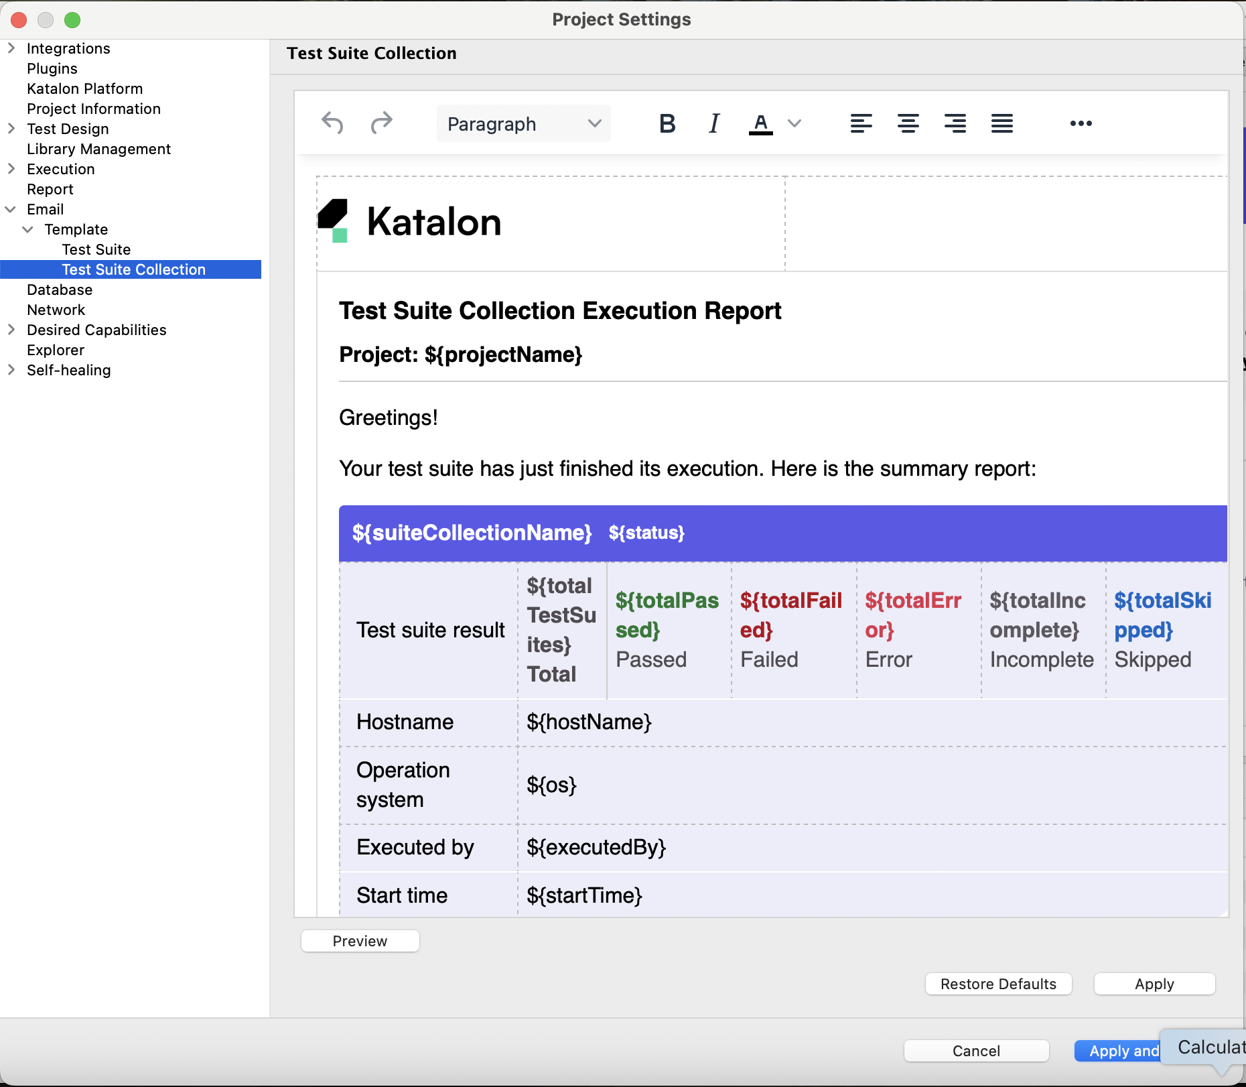Align text to the right

tap(955, 123)
